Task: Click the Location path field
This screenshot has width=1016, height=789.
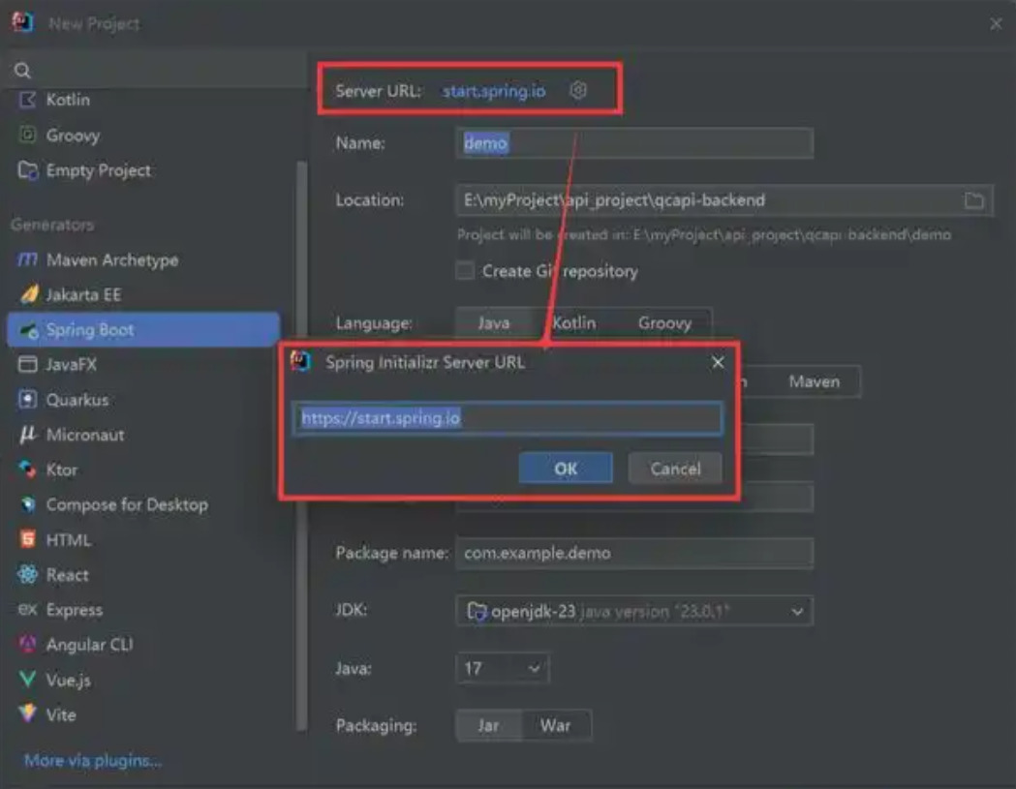Action: [x=724, y=200]
